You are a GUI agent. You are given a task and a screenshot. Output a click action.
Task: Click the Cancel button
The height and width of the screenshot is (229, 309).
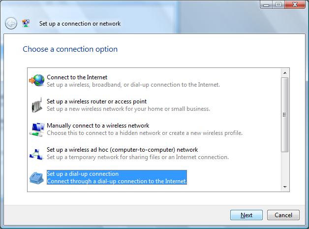[x=283, y=215]
